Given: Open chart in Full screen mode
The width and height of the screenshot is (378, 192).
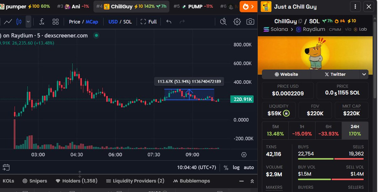Looking at the screenshot, I should pyautogui.click(x=149, y=22).
